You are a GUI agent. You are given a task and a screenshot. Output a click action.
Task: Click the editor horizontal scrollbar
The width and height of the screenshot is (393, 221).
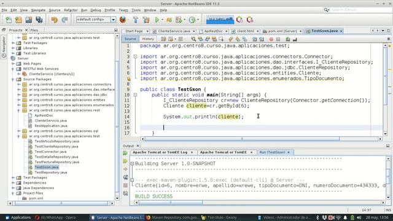click(242, 139)
